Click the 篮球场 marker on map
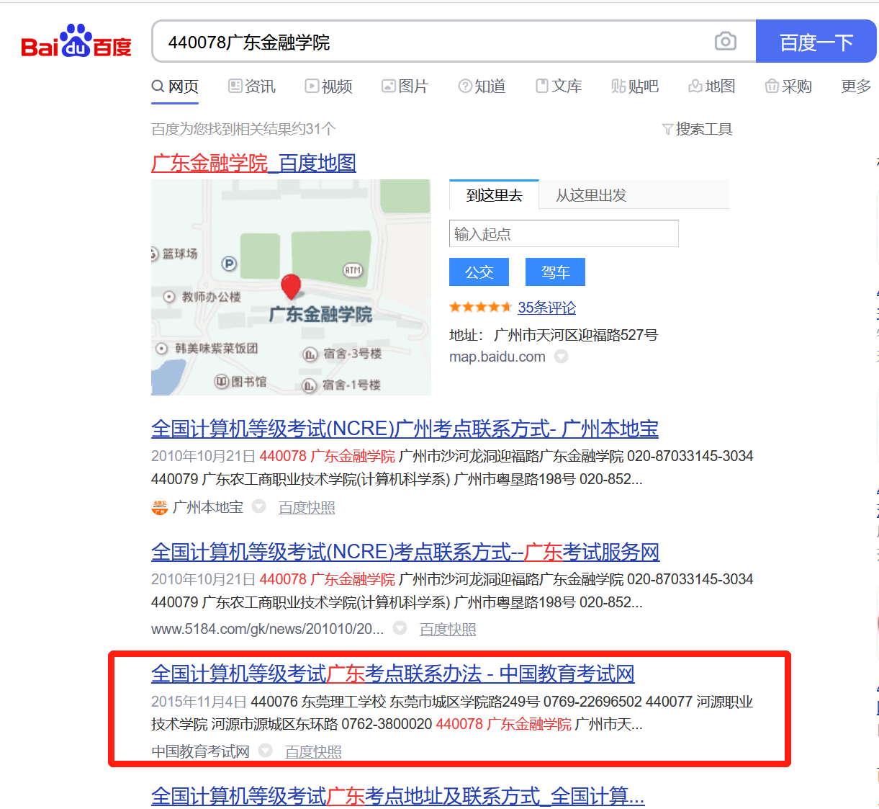 tap(175, 254)
